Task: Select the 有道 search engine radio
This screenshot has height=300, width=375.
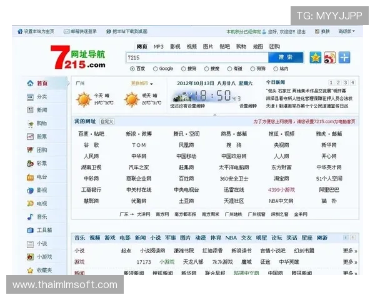Action: pyautogui.click(x=229, y=69)
